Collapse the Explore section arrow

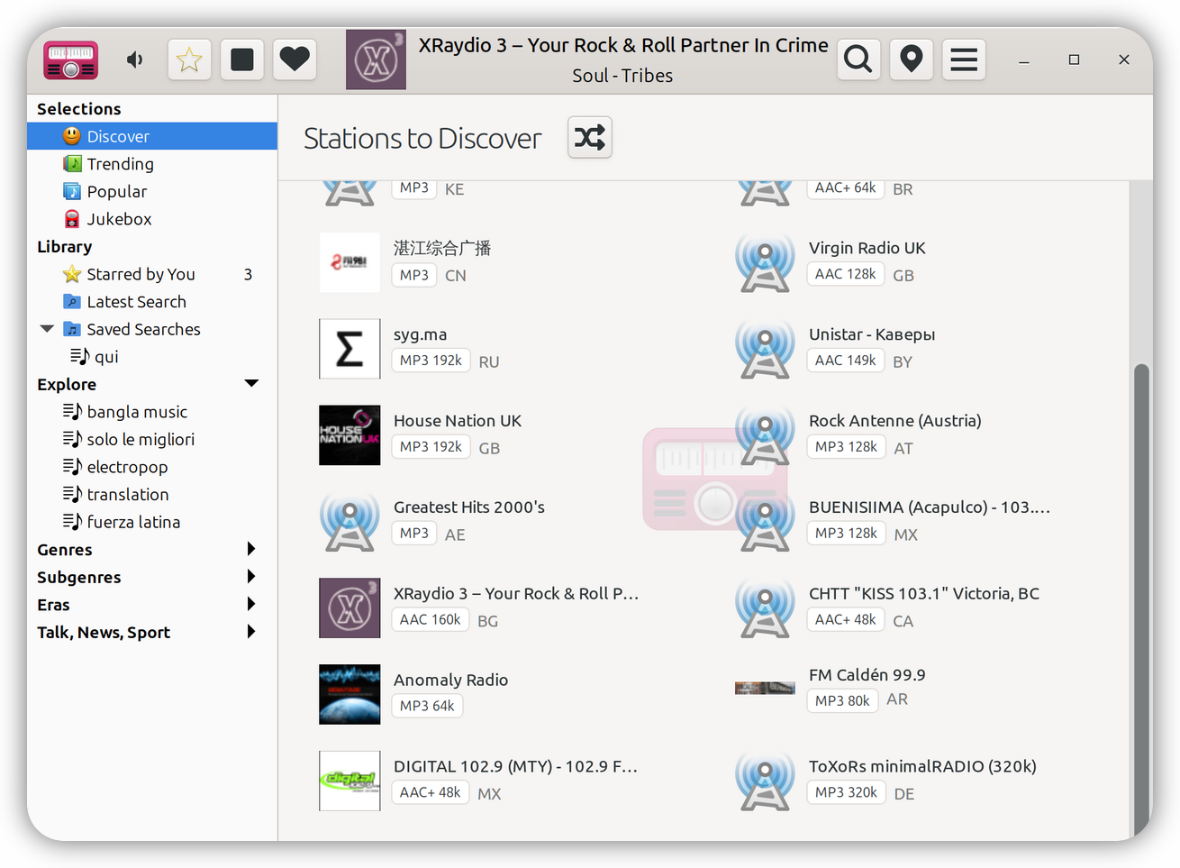click(252, 384)
